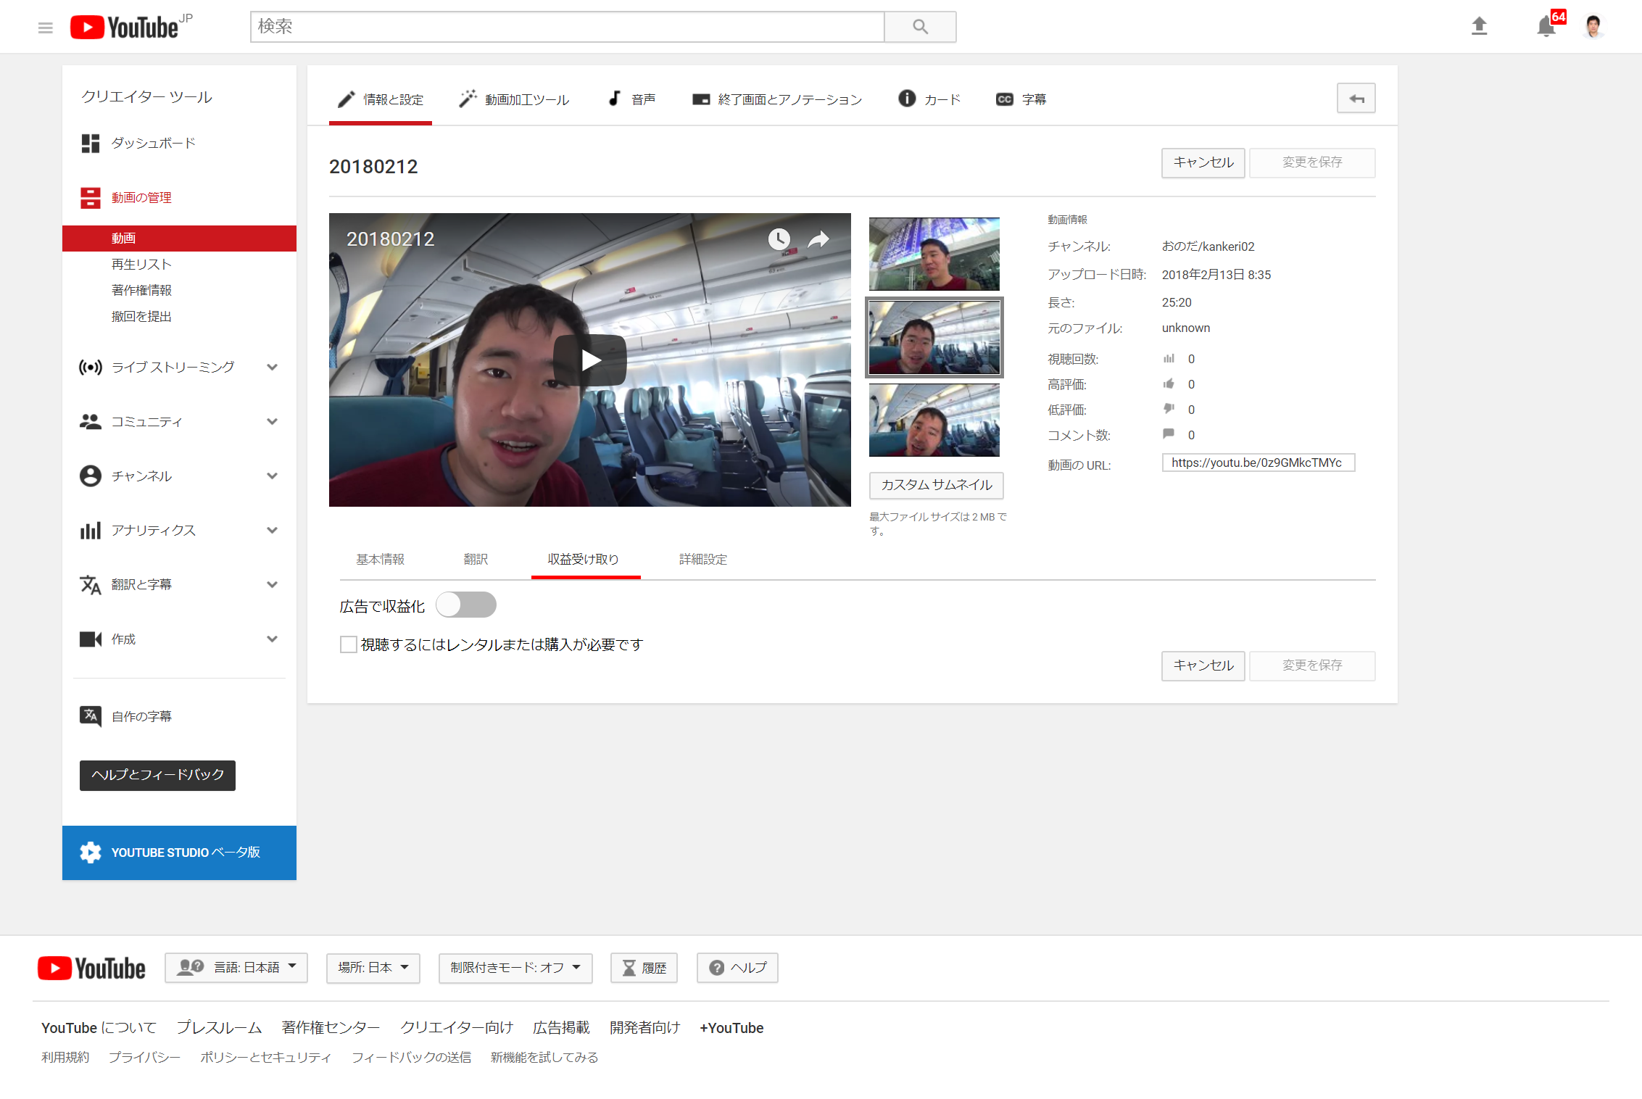1642x1099 pixels.
Task: Click the video manager red icon
Action: pyautogui.click(x=91, y=197)
